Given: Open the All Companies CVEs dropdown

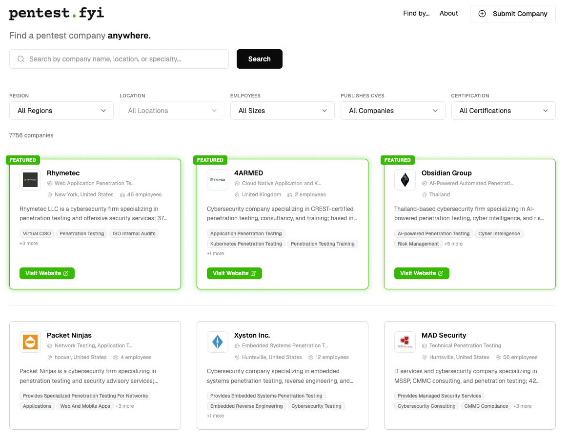Looking at the screenshot, I should [393, 111].
